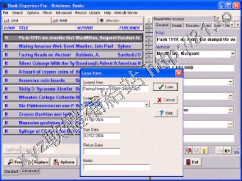242x181 pixels.
Task: Select the Armenian coin hoards row
Action: point(42,80)
